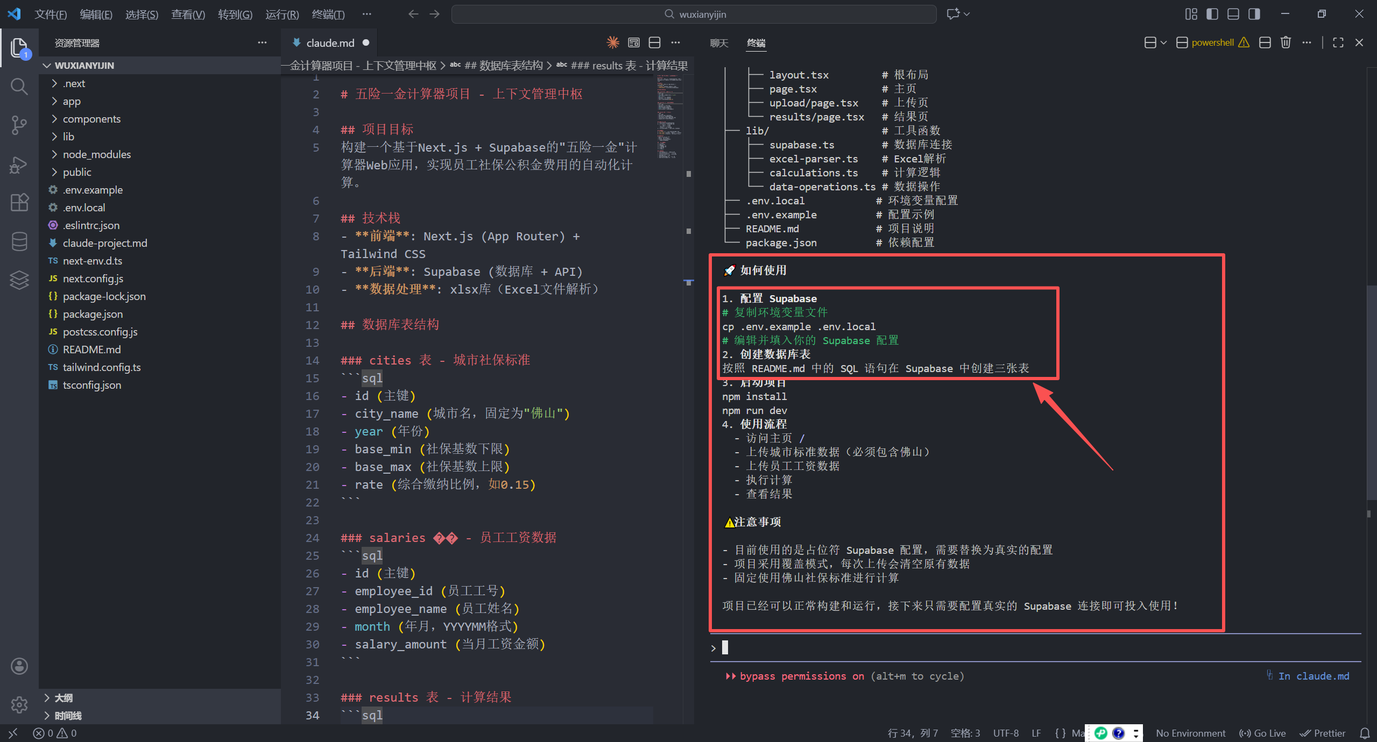
Task: Open the launch profile dropdown arrow in terminal toolbar
Action: click(1163, 42)
